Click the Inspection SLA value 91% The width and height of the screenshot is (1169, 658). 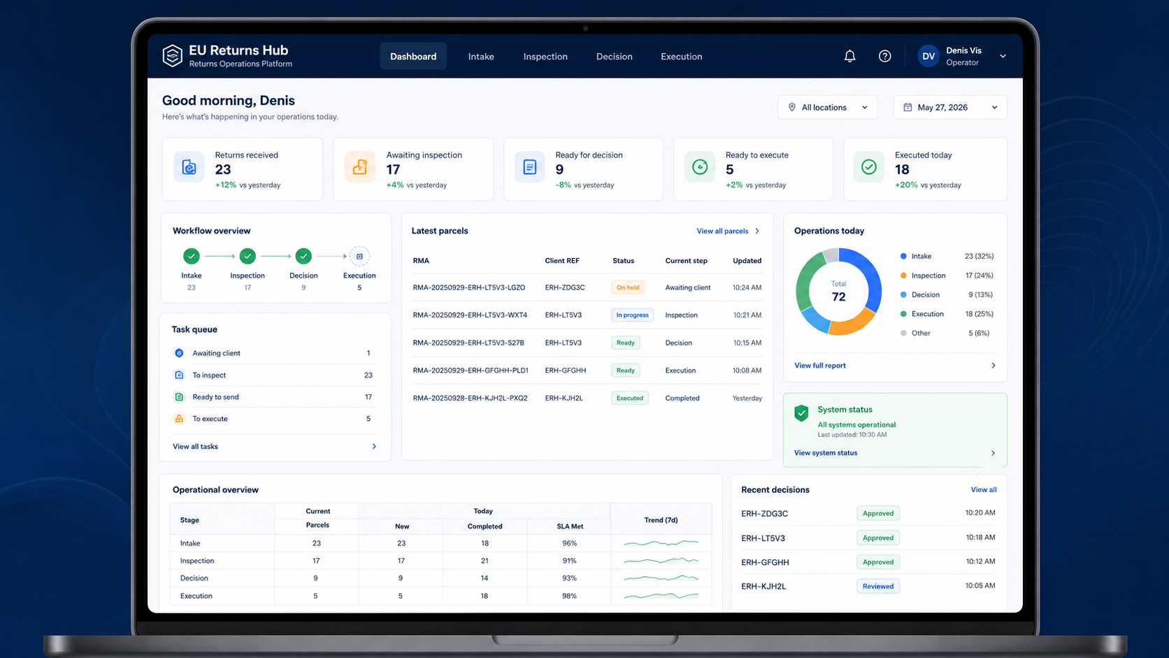(569, 560)
